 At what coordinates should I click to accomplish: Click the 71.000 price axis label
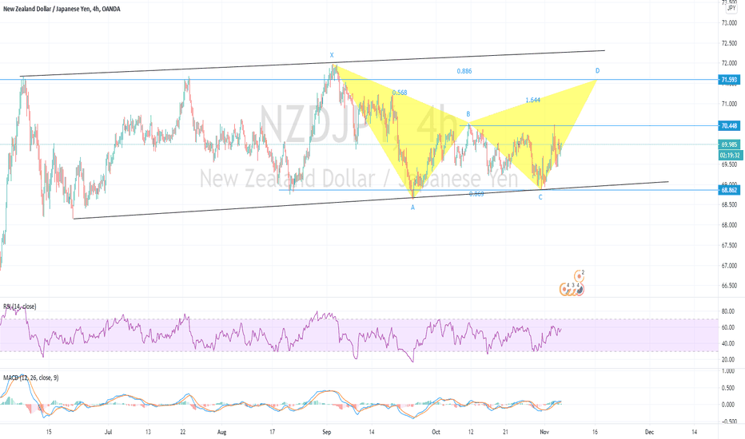[x=729, y=104]
